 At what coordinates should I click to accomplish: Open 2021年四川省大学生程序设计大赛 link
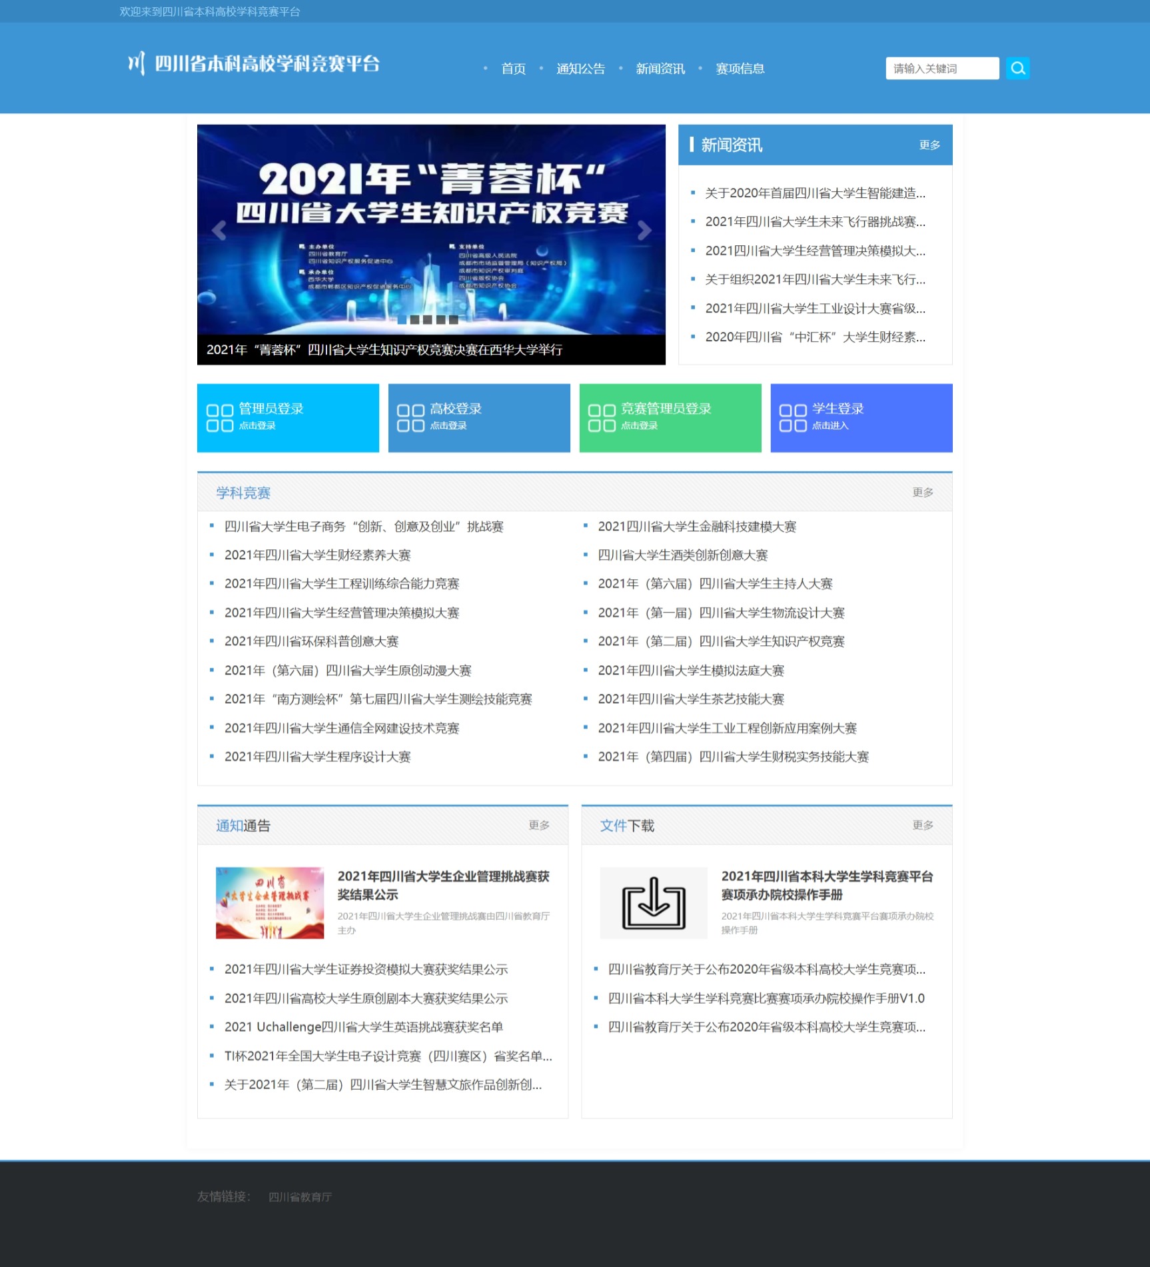coord(317,757)
